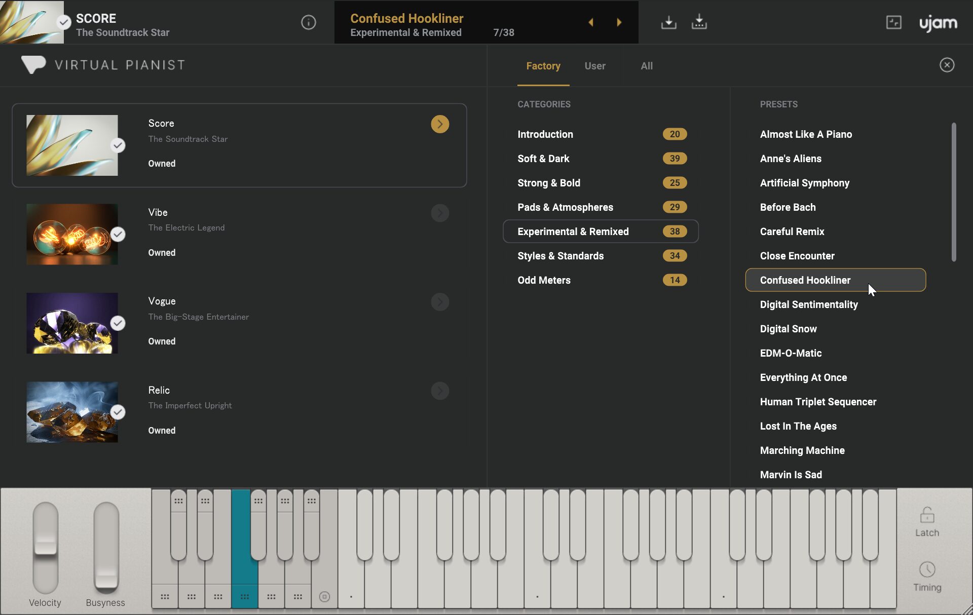Screen dimensions: 973x615
Task: Click the stop circle key icon
Action: coord(324,597)
